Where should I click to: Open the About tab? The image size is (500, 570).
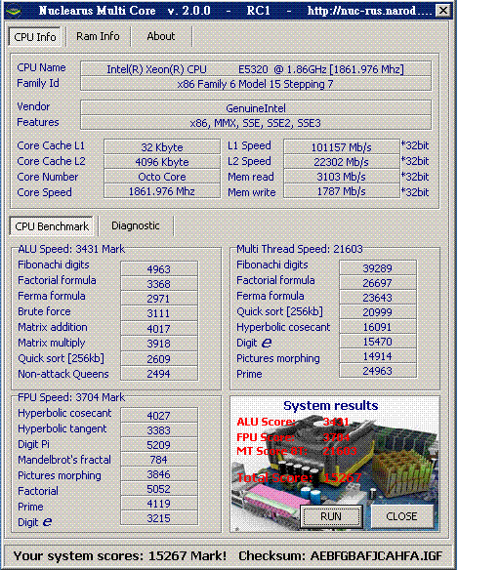[161, 36]
